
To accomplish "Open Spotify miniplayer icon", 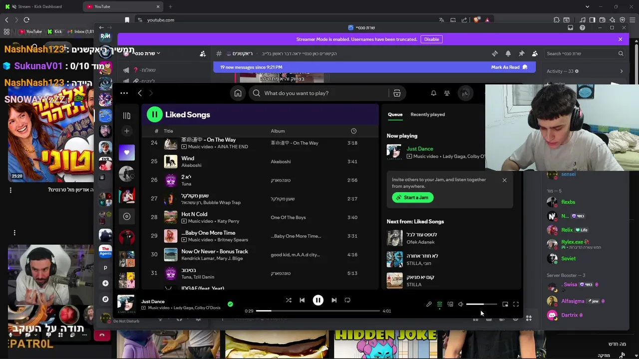I will (x=505, y=304).
